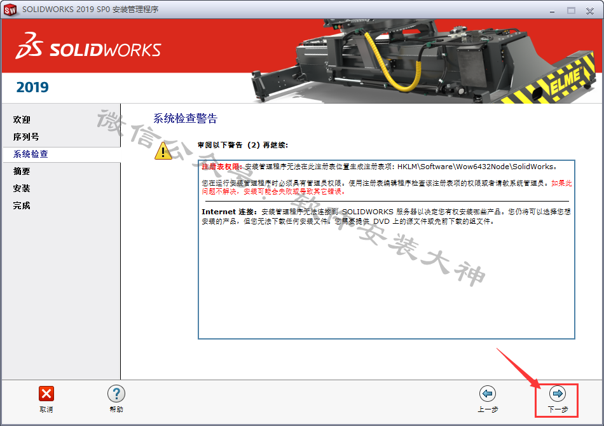Viewport: 604px width, 426px height.
Task: Select the 完成 step in sidebar
Action: 22,205
